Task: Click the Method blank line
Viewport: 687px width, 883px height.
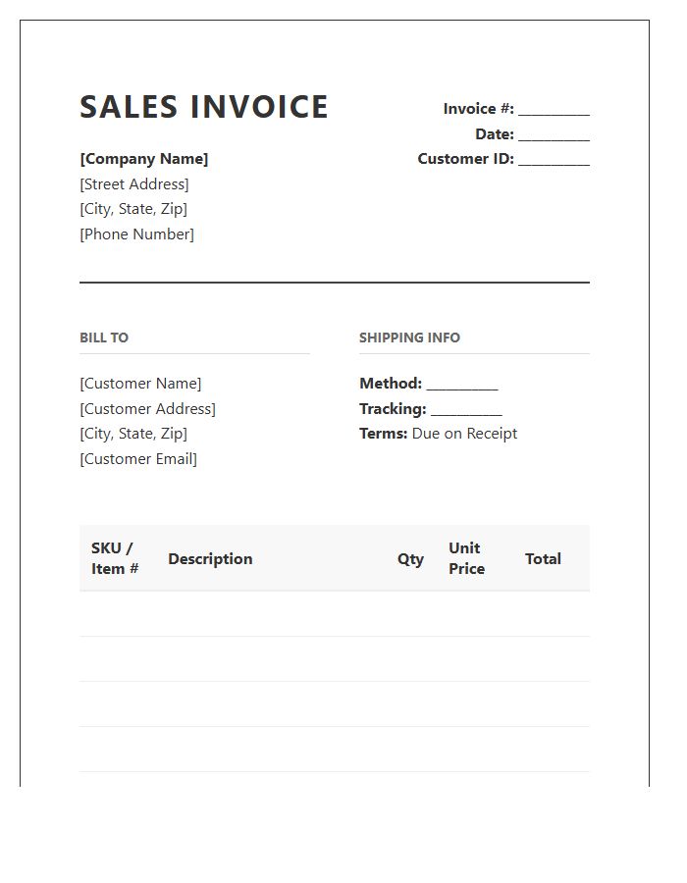Action: (x=462, y=385)
